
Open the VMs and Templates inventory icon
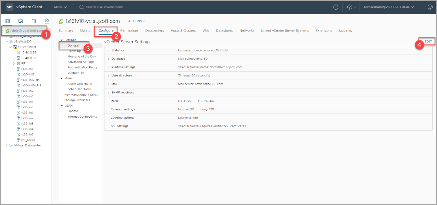coord(21,21)
